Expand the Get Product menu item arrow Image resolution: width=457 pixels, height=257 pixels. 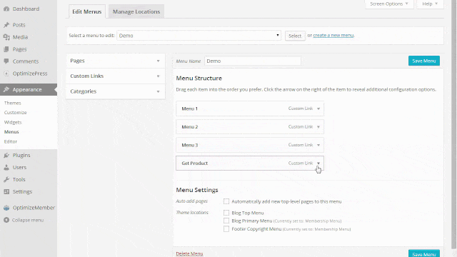click(x=318, y=163)
